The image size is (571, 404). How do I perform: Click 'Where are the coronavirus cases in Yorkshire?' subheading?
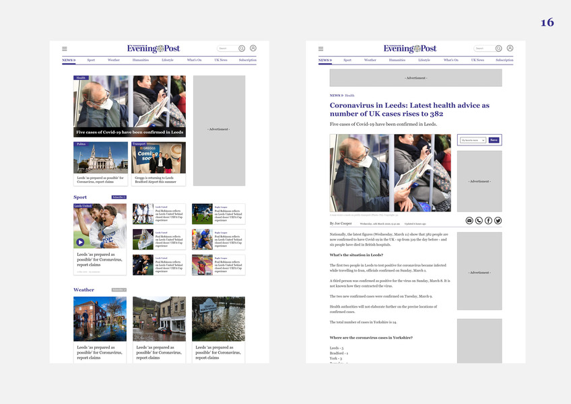(371, 338)
